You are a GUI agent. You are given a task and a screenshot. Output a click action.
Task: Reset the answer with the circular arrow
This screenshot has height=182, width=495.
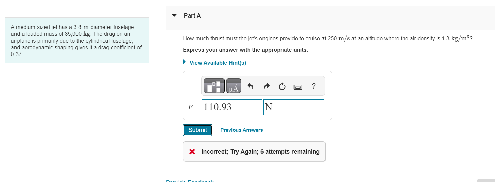282,87
